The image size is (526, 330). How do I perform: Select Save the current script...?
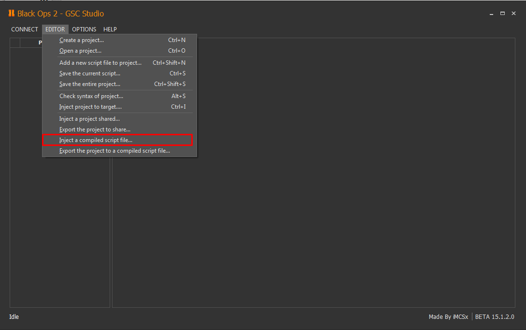pos(120,73)
